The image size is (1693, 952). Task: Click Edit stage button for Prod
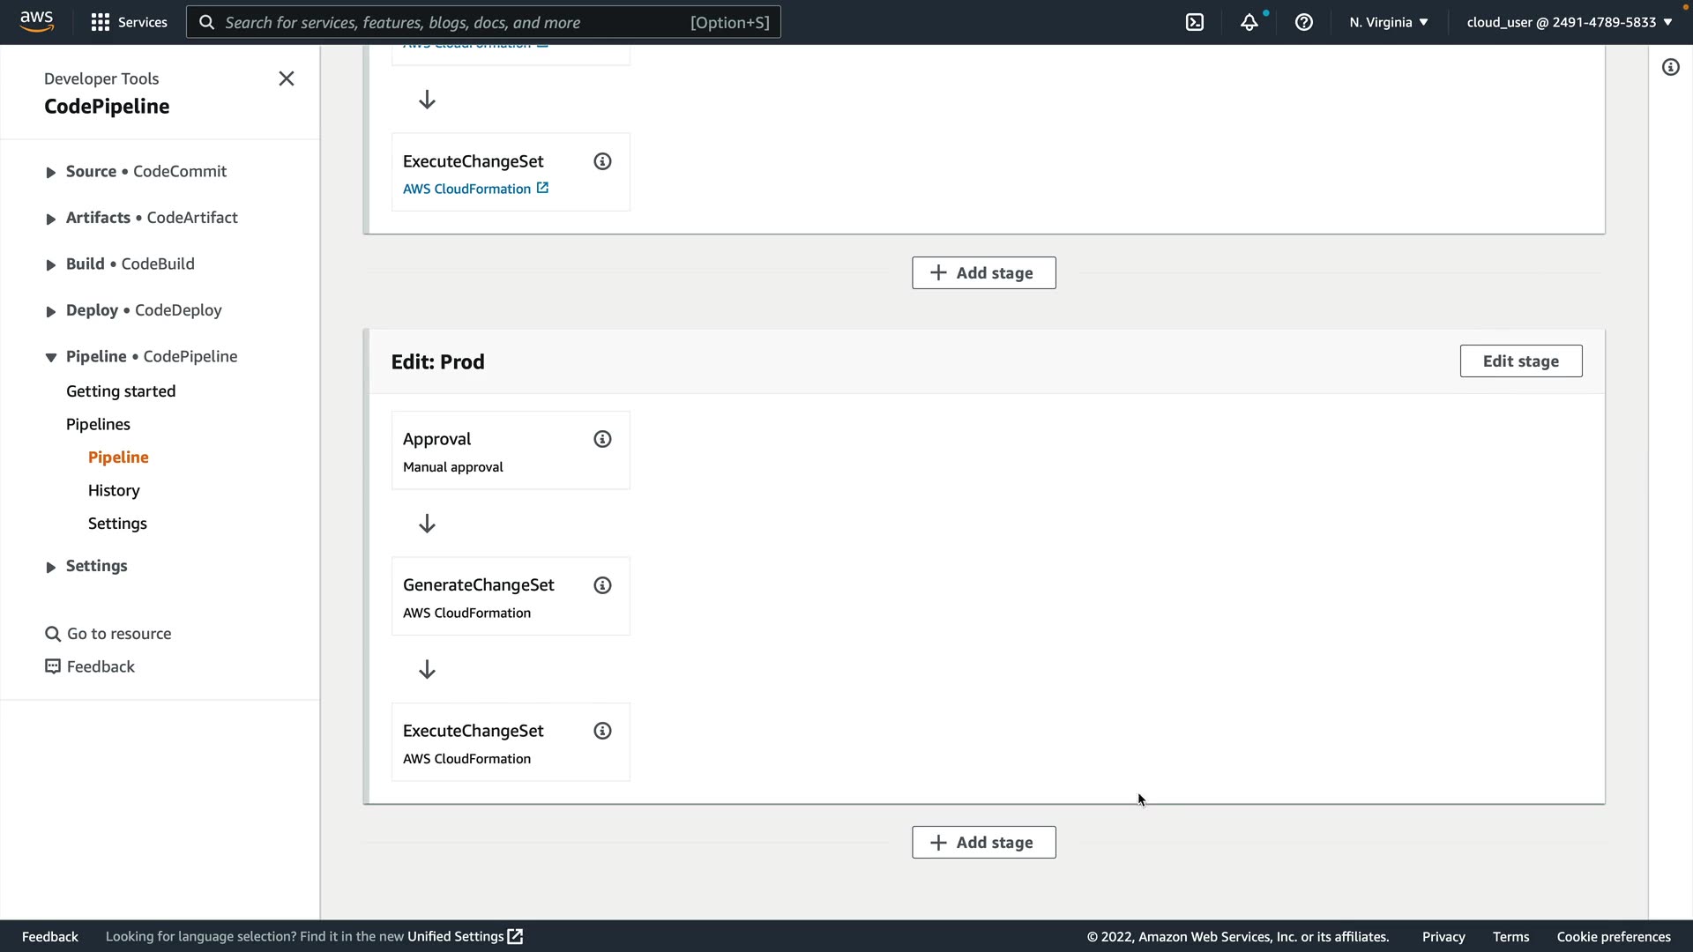1520,361
